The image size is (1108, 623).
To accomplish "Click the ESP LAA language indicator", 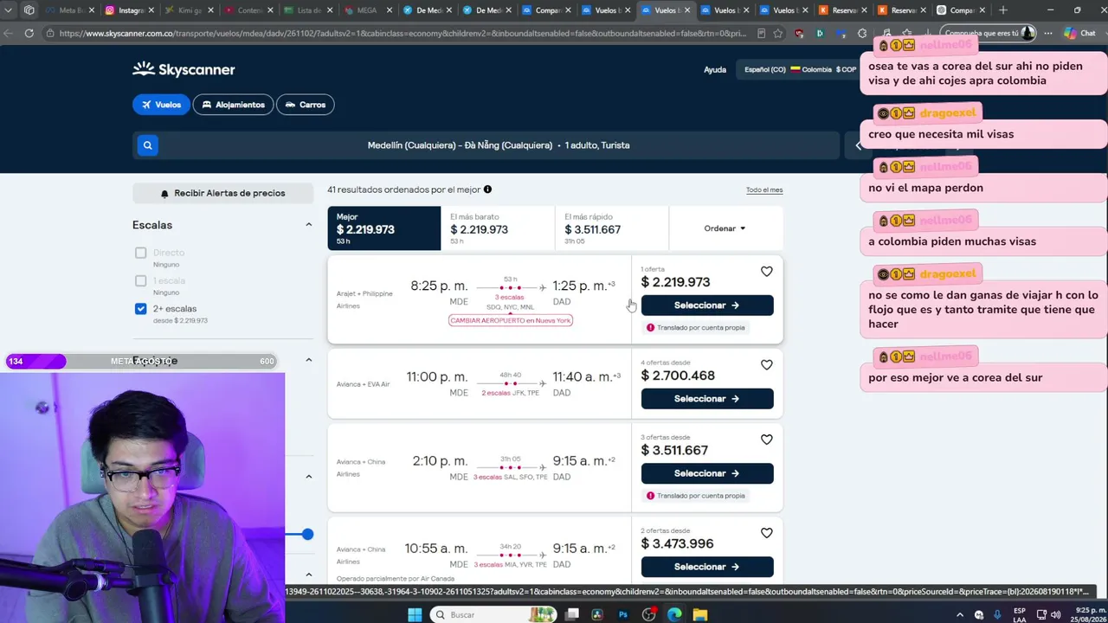I will [x=1020, y=614].
